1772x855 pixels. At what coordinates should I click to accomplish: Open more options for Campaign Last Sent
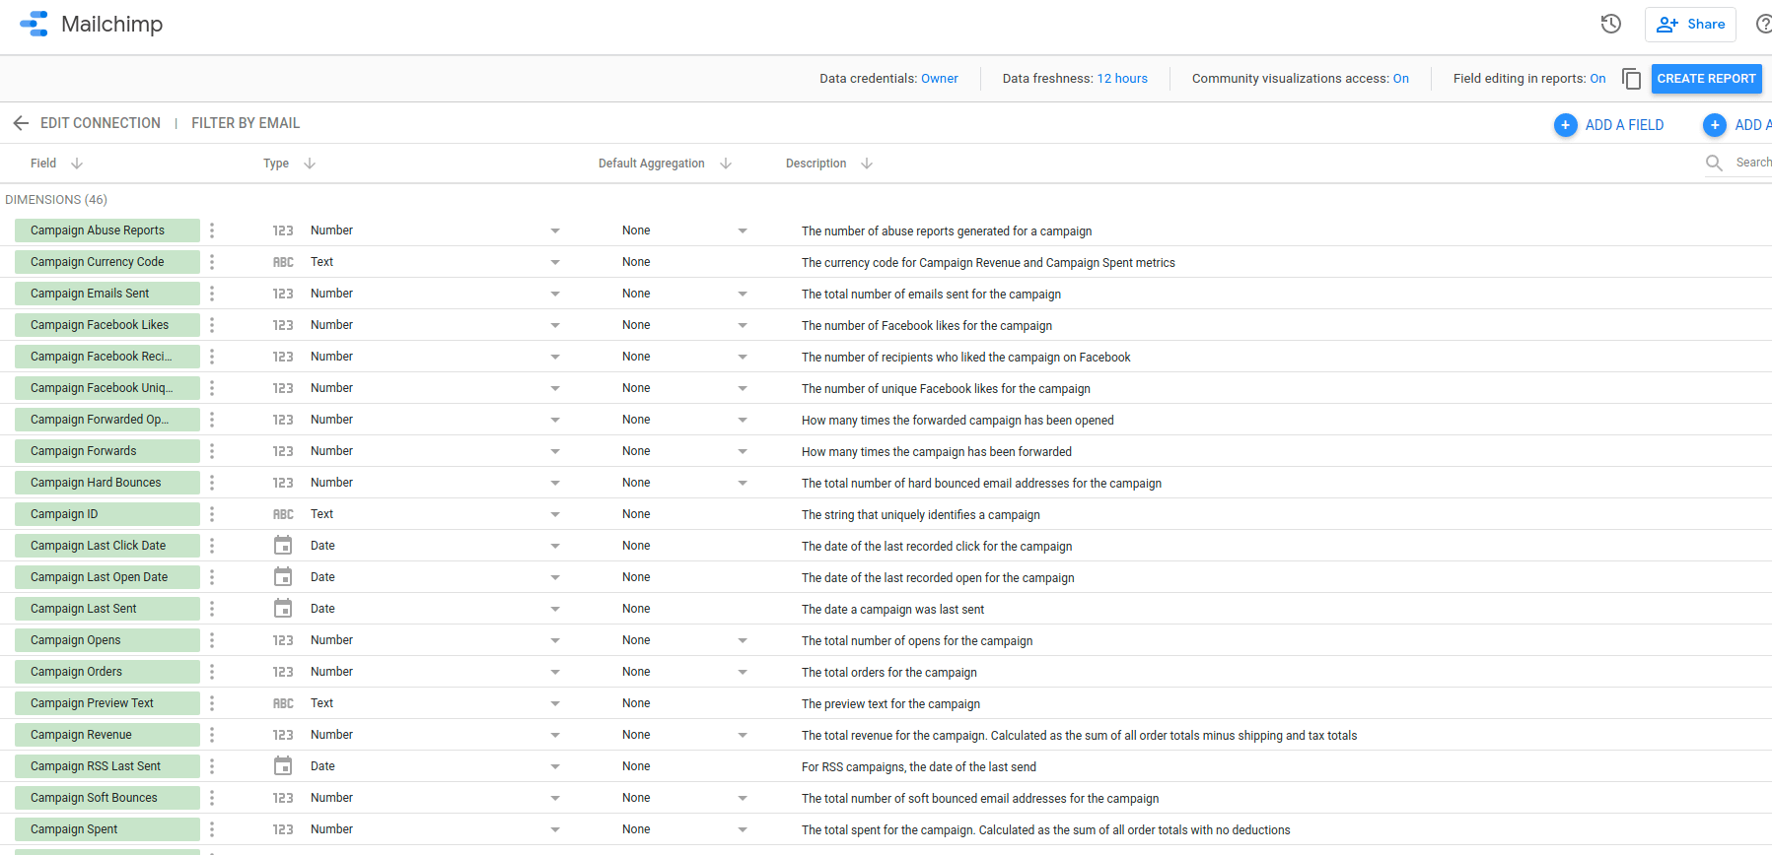coord(212,609)
